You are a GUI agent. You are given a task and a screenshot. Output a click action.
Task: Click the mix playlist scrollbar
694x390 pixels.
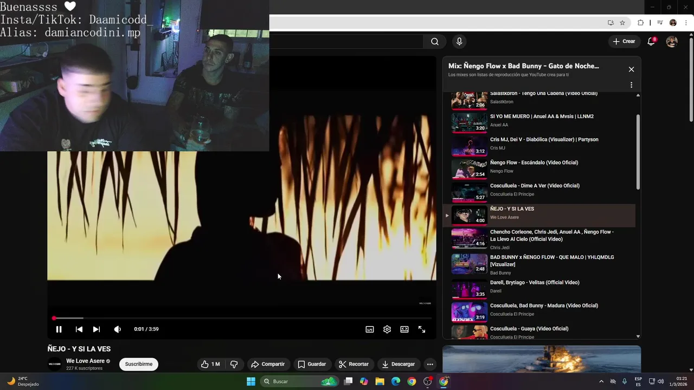(638, 152)
